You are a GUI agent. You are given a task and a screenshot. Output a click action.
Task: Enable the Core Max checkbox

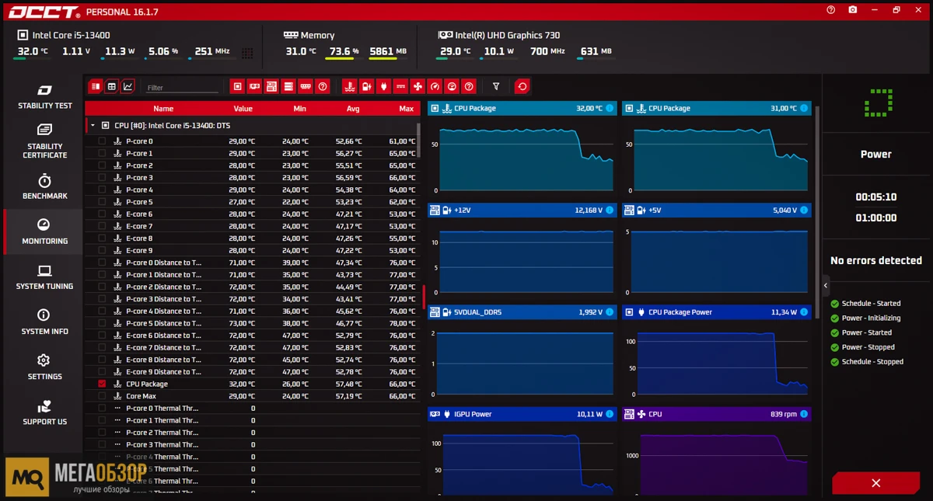pos(102,396)
